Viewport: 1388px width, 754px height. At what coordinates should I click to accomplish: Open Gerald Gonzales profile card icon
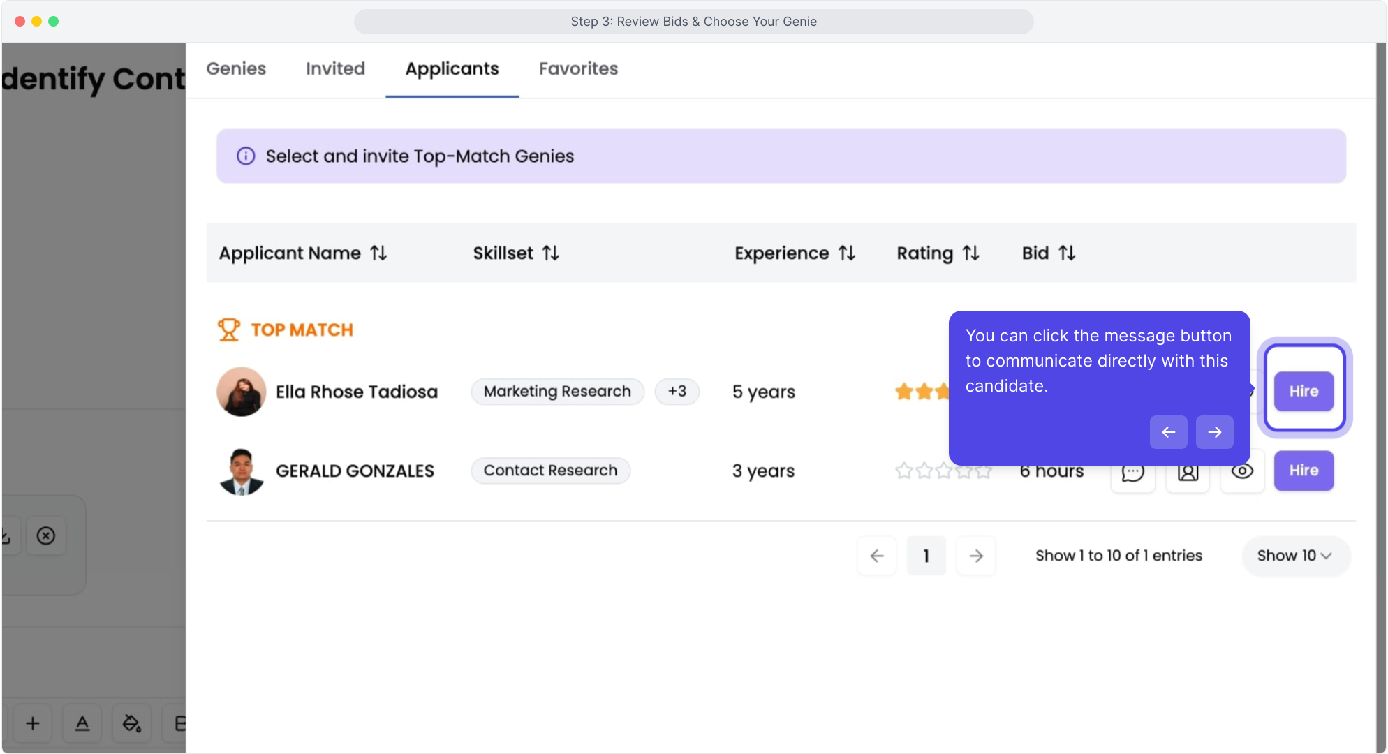click(1188, 473)
